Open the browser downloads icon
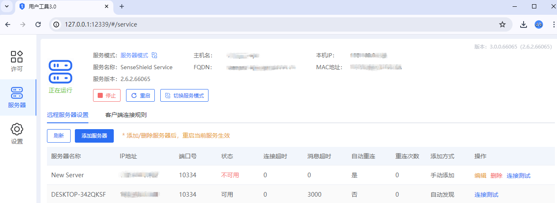Viewport: 557px width, 203px height. [x=524, y=24]
